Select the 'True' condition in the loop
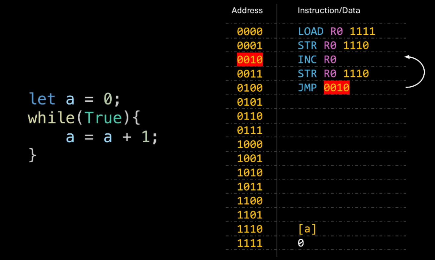 (x=103, y=118)
